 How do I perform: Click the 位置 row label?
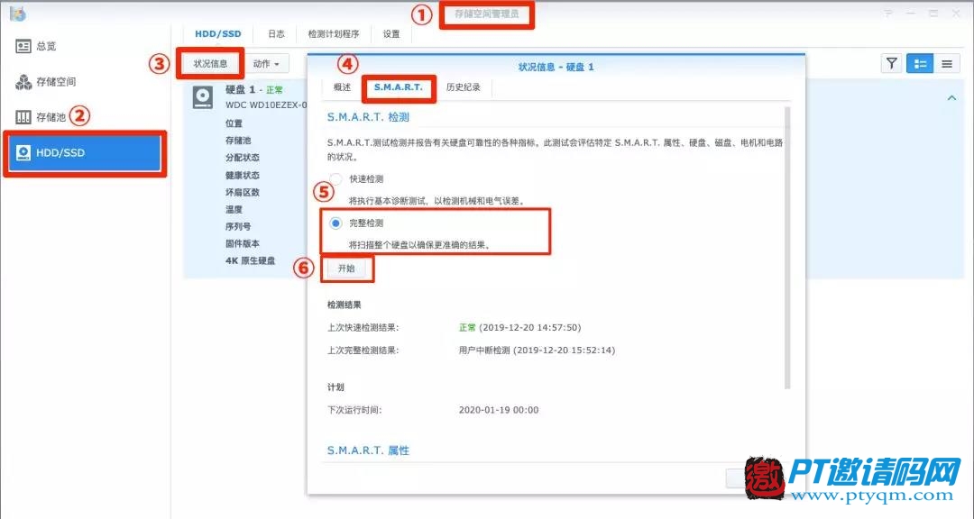[x=234, y=123]
